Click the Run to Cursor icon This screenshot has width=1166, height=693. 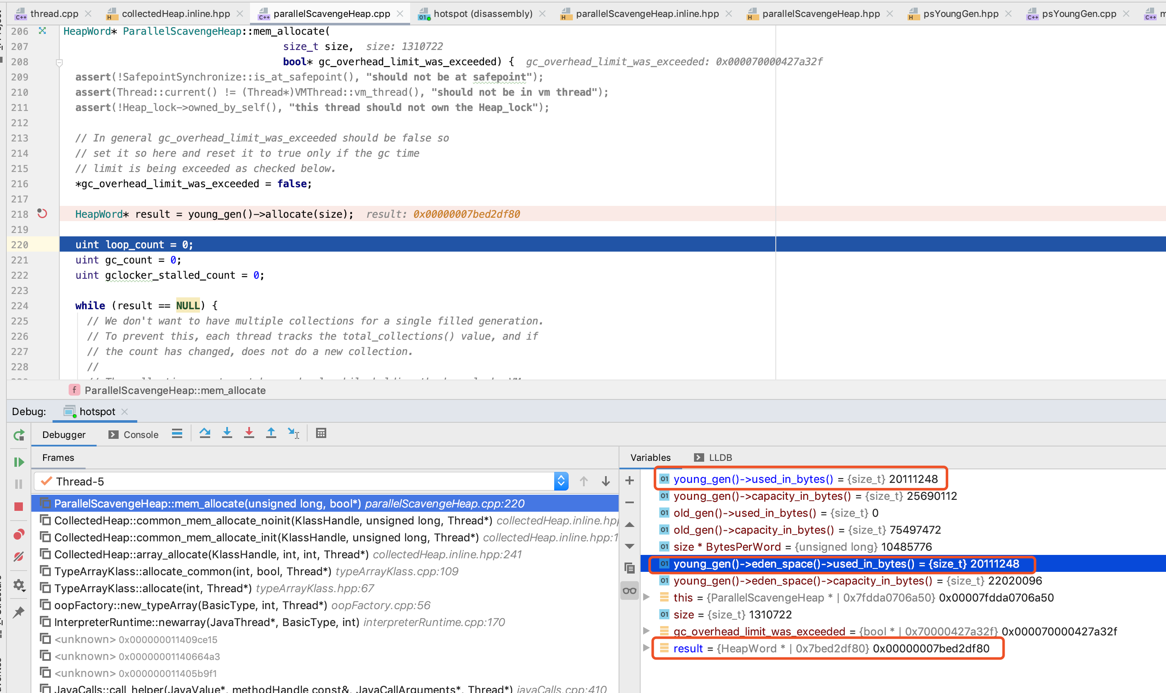tap(293, 433)
